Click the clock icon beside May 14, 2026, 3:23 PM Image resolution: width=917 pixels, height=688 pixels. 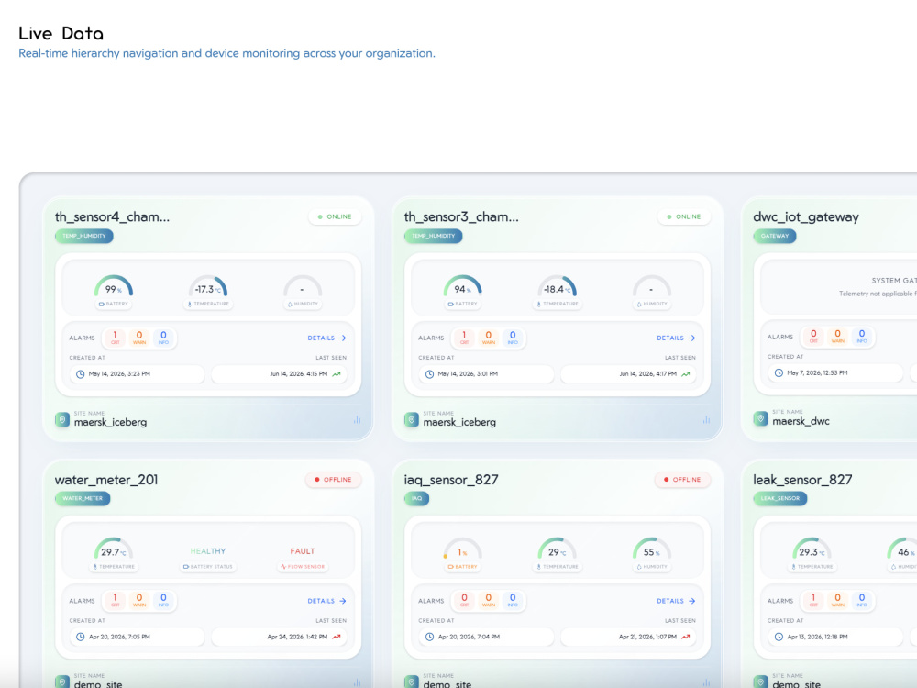(x=80, y=374)
